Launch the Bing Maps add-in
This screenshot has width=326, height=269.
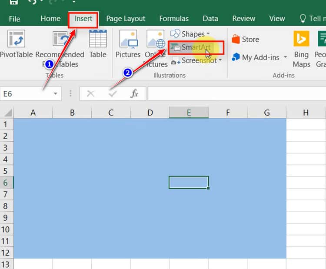[x=301, y=49]
